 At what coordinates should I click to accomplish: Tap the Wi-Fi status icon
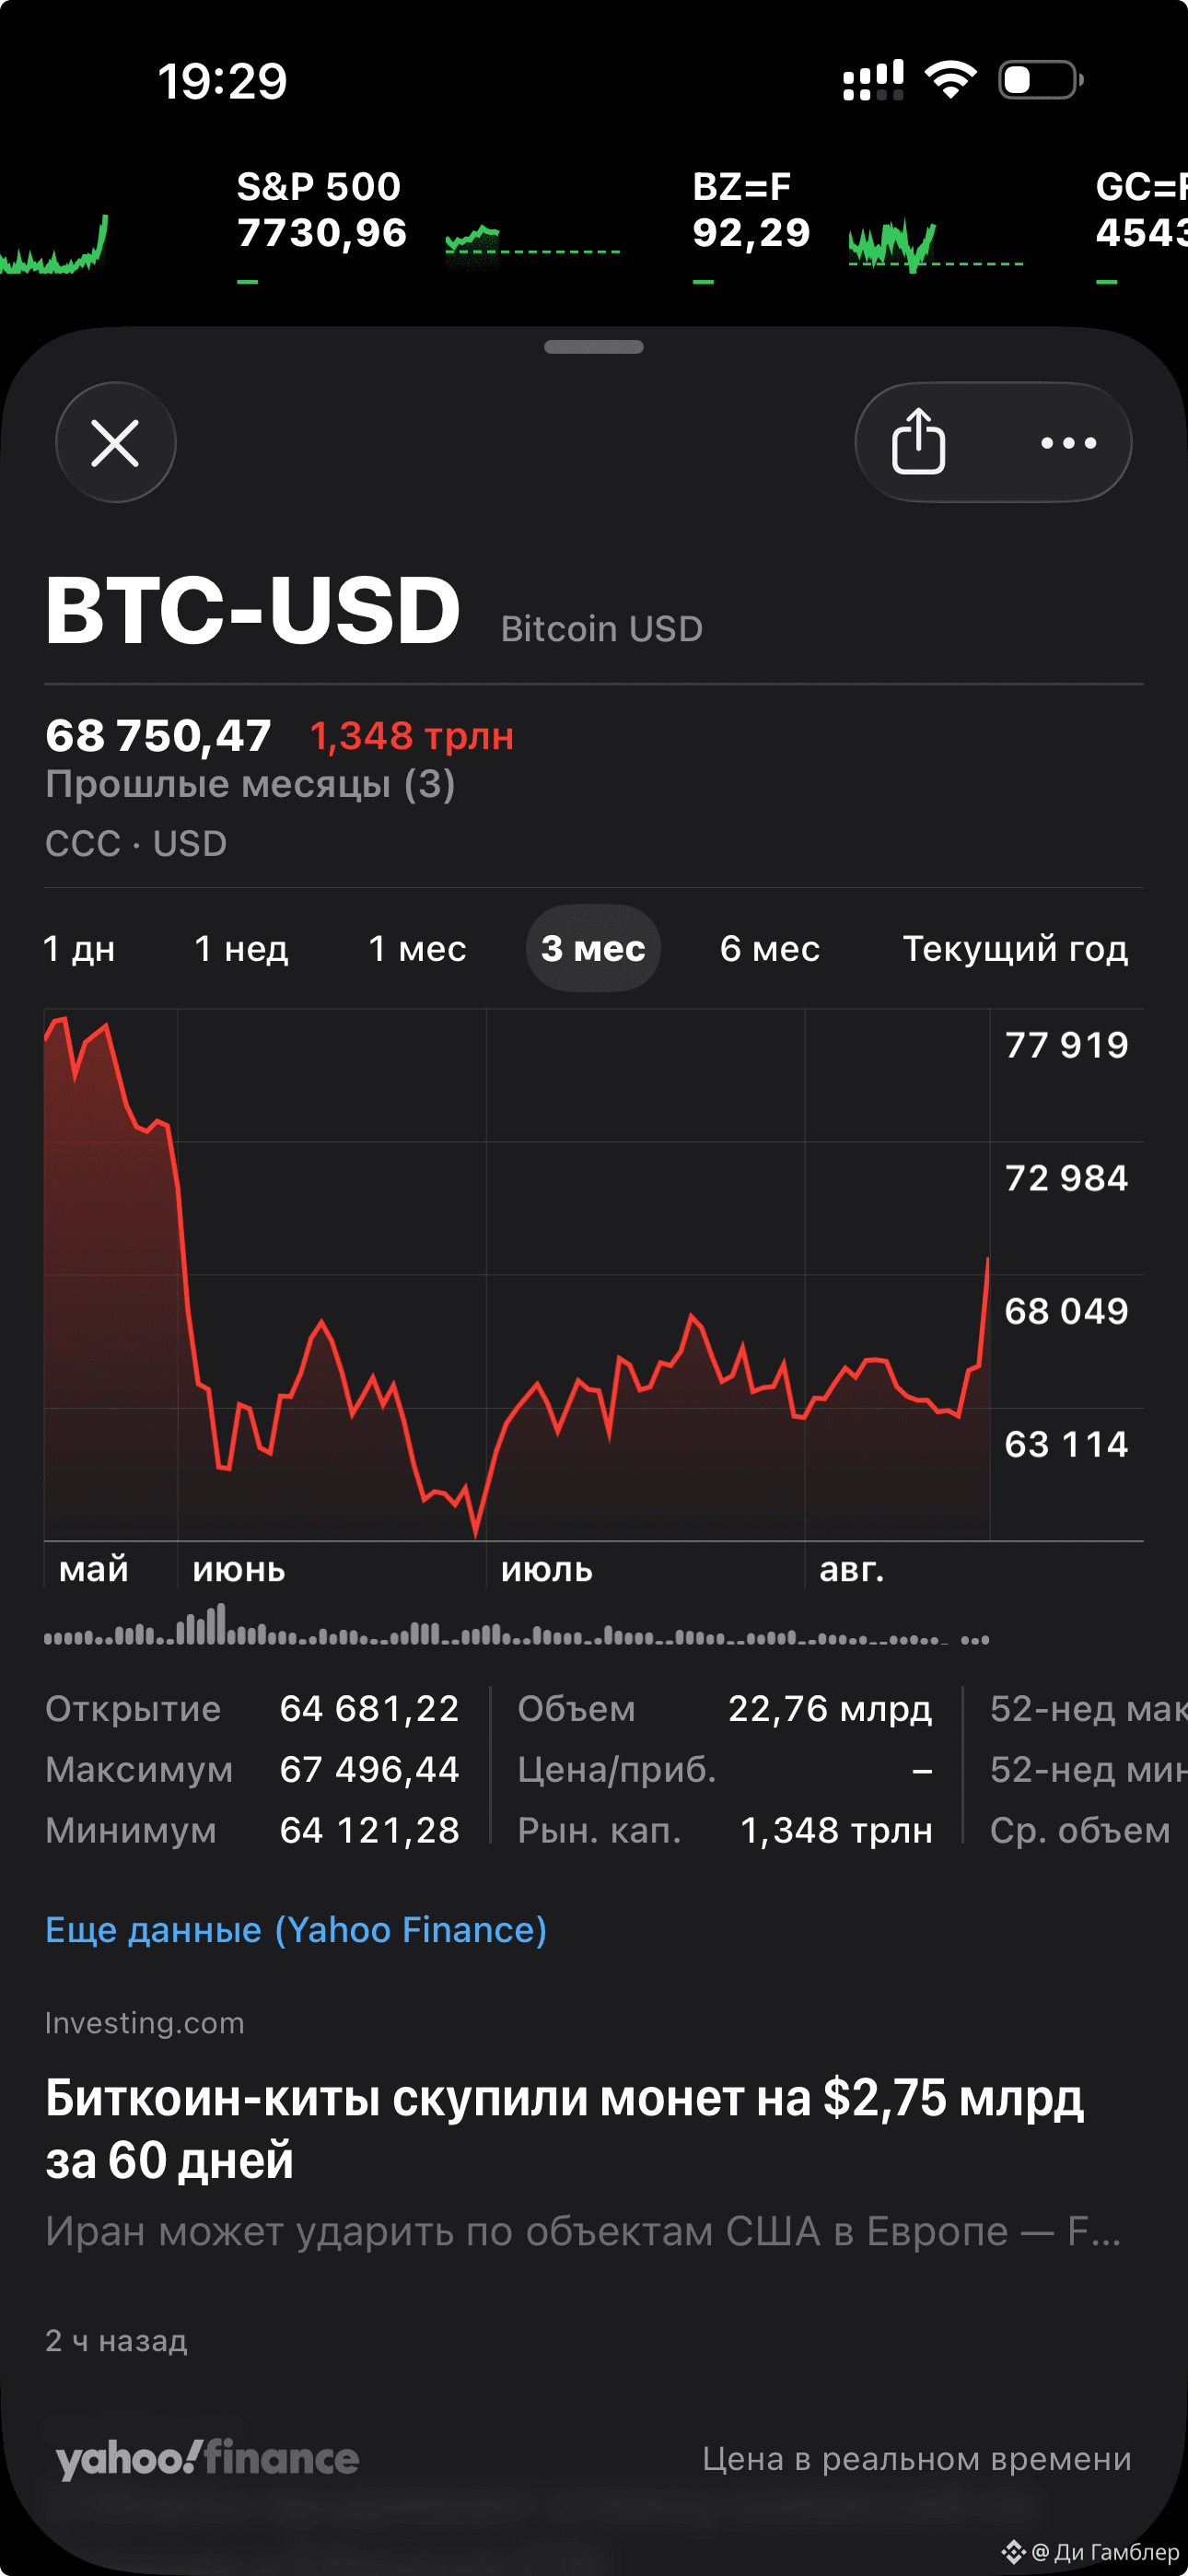tap(950, 79)
